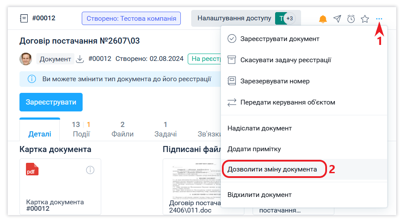Click the paper plane send icon

pos(337,19)
